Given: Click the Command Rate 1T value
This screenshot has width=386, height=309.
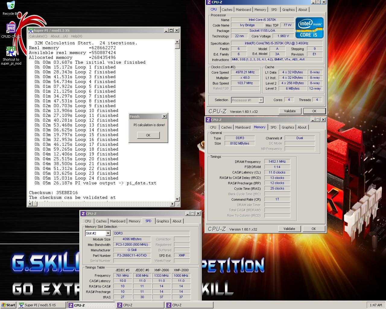Looking at the screenshot, I should click(277, 199).
